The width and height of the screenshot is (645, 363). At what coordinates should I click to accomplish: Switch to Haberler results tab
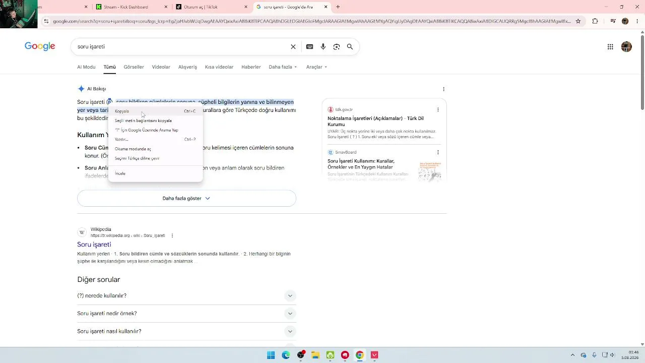(x=251, y=67)
